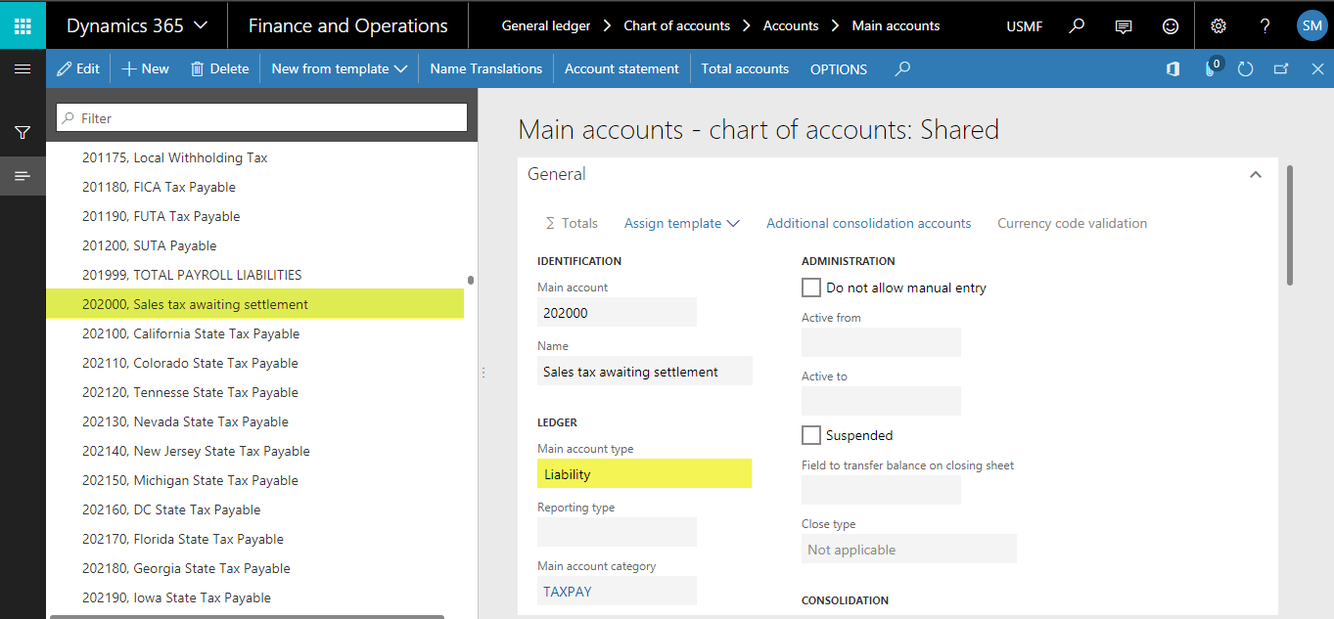Select 202000, Sales tax awaiting settlement
Screen dimensions: 1334x619
point(255,304)
